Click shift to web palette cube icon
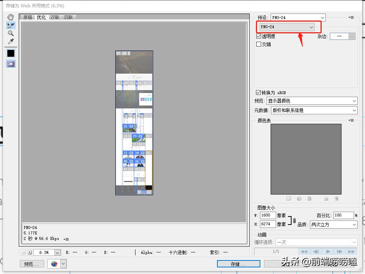Image resolution: width=365 pixels, height=274 pixels. pyautogui.click(x=299, y=199)
